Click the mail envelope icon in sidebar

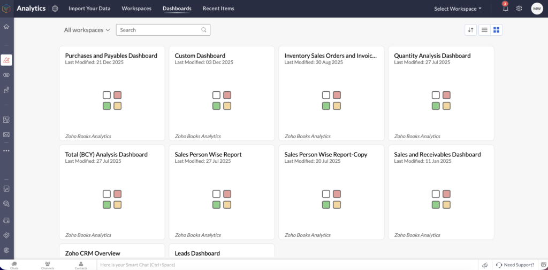pos(6,134)
